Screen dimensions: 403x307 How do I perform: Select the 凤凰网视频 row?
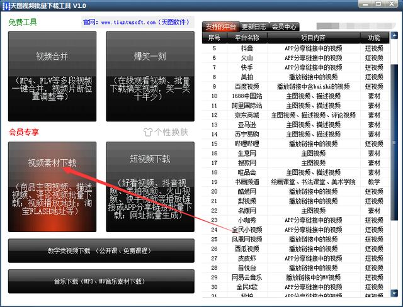[296, 239]
